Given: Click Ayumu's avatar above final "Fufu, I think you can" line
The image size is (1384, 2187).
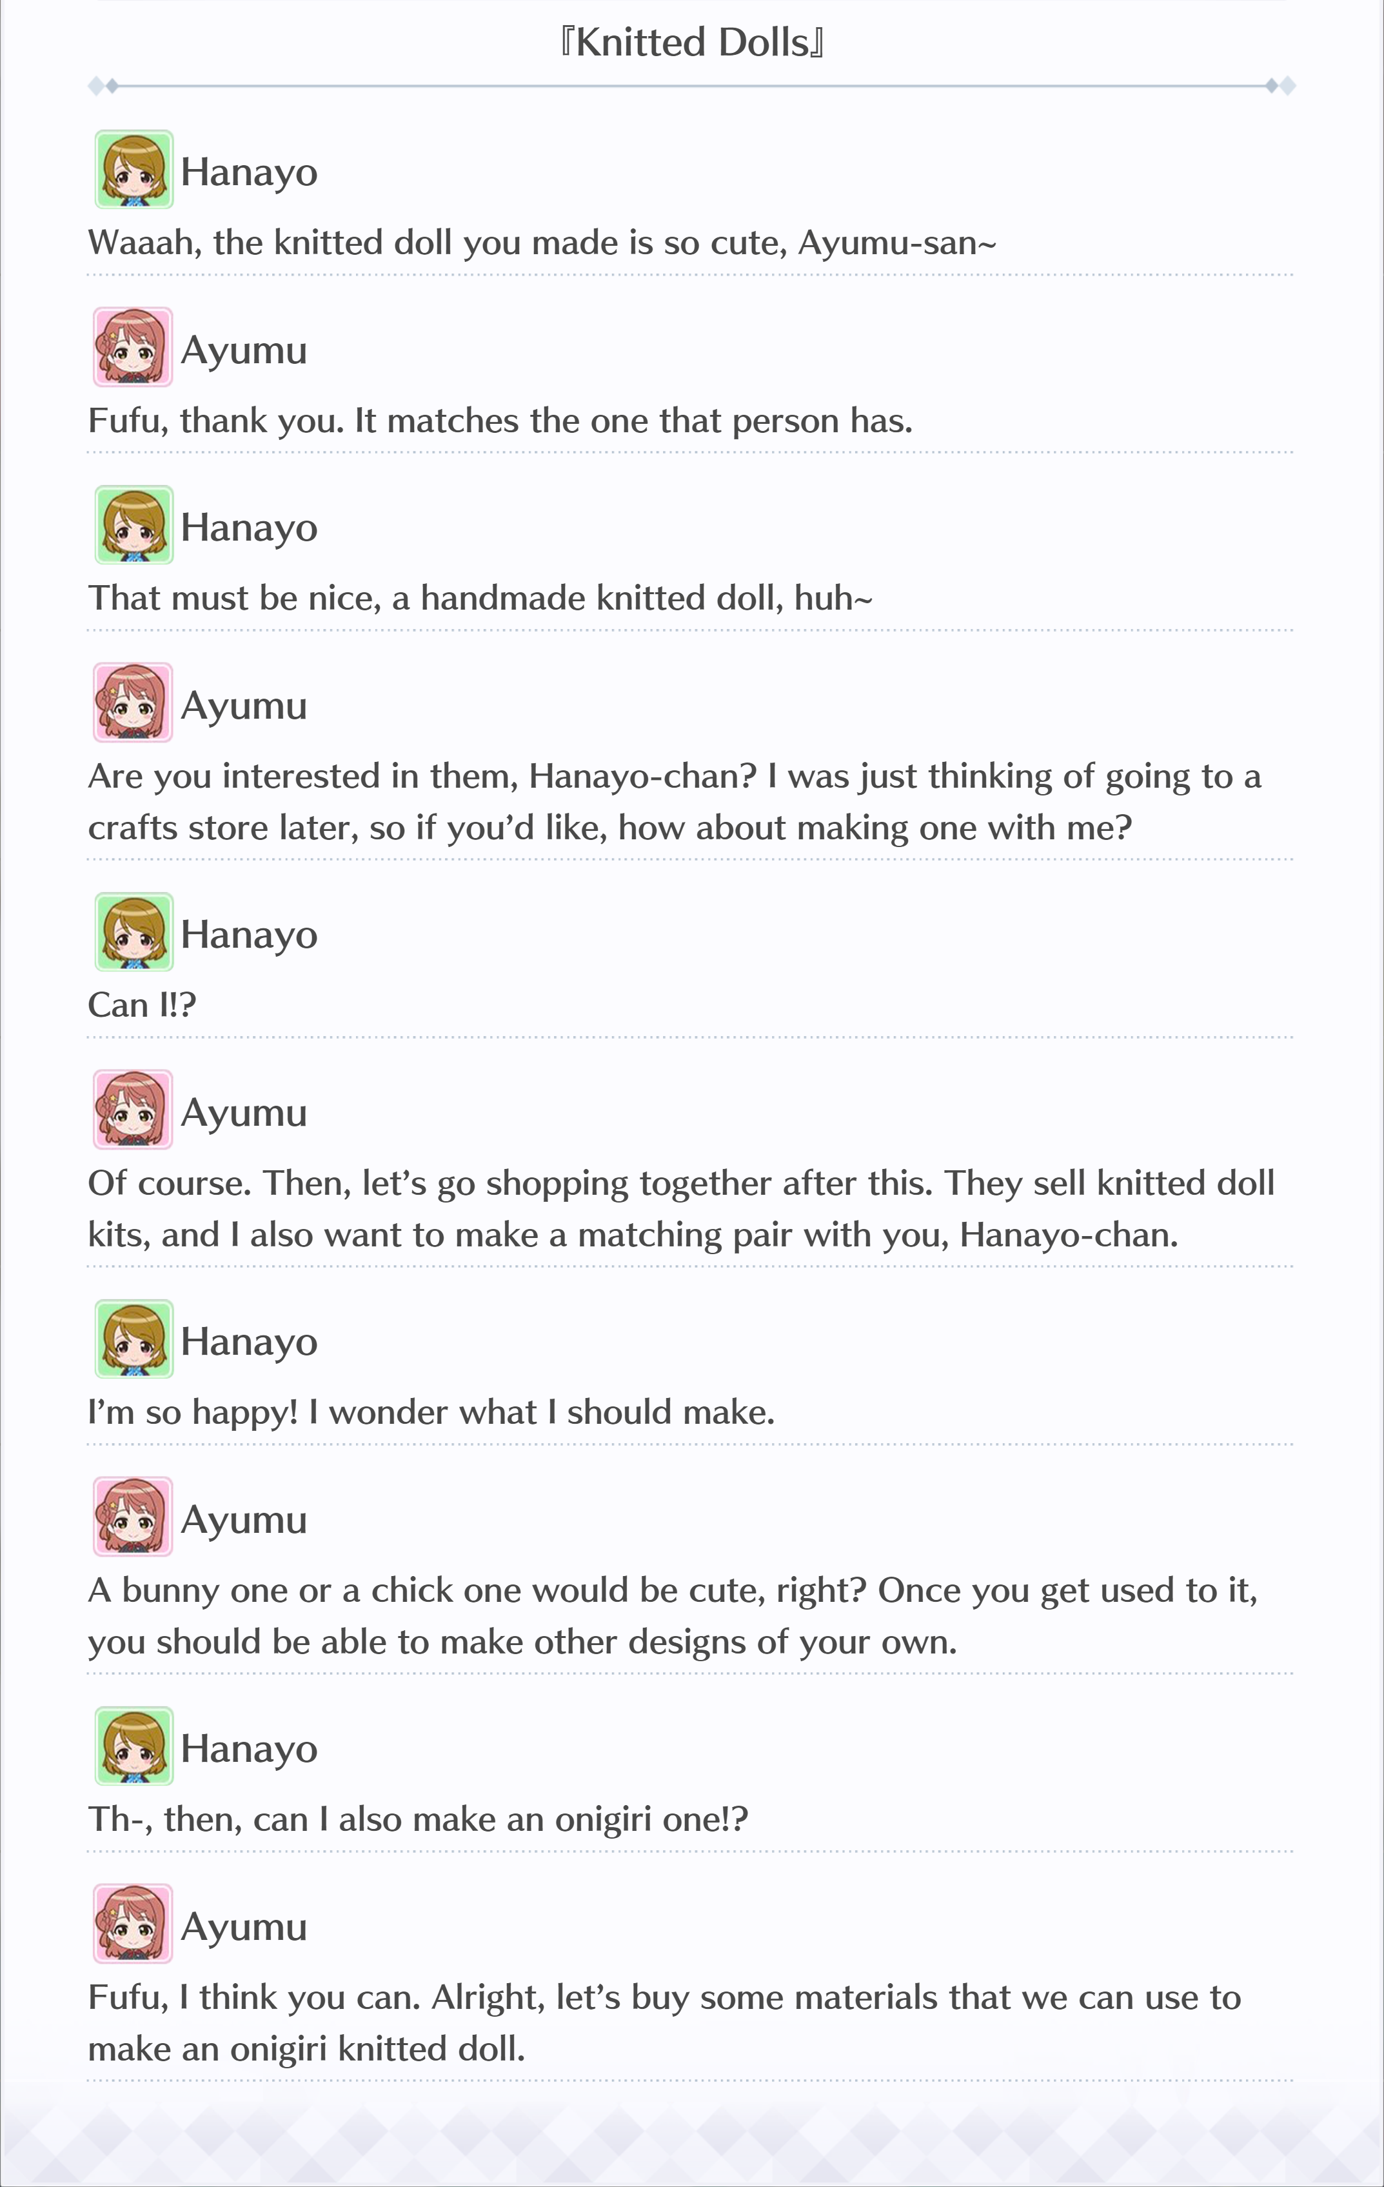Looking at the screenshot, I should [x=133, y=1924].
